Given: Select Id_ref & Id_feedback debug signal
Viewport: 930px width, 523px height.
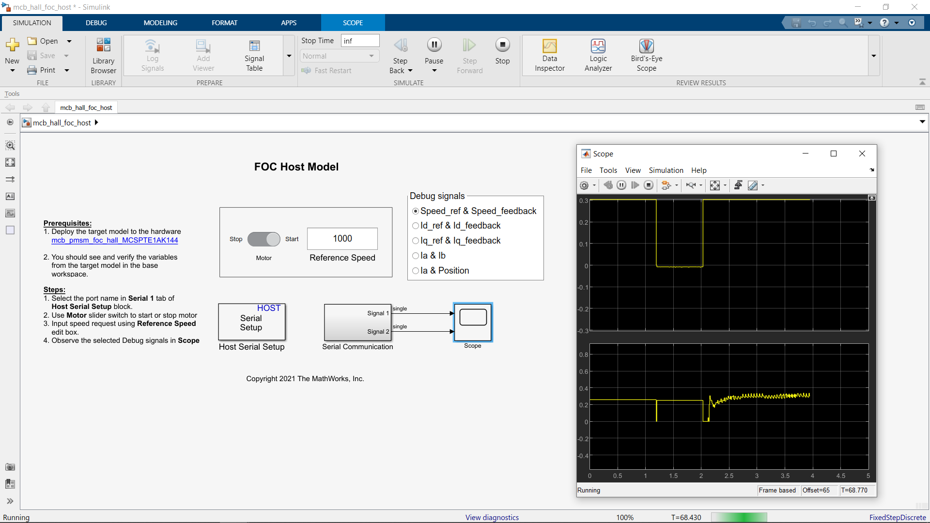Looking at the screenshot, I should click(416, 226).
